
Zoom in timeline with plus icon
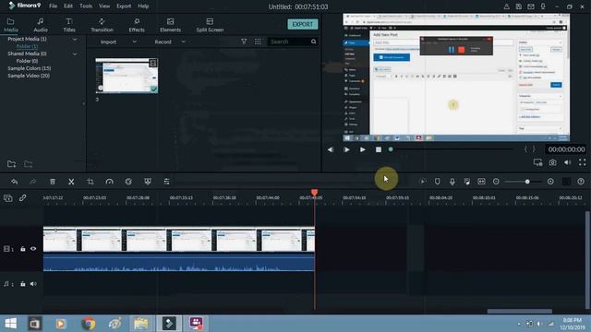(x=550, y=182)
